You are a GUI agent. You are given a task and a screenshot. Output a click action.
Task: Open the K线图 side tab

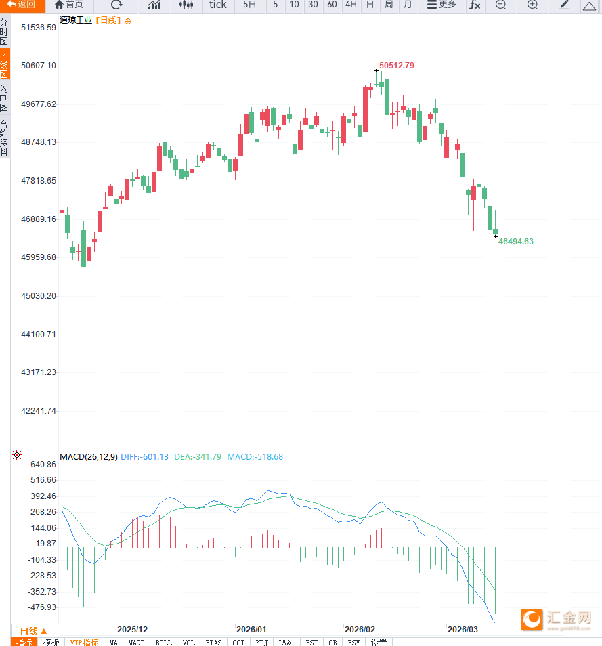point(5,64)
